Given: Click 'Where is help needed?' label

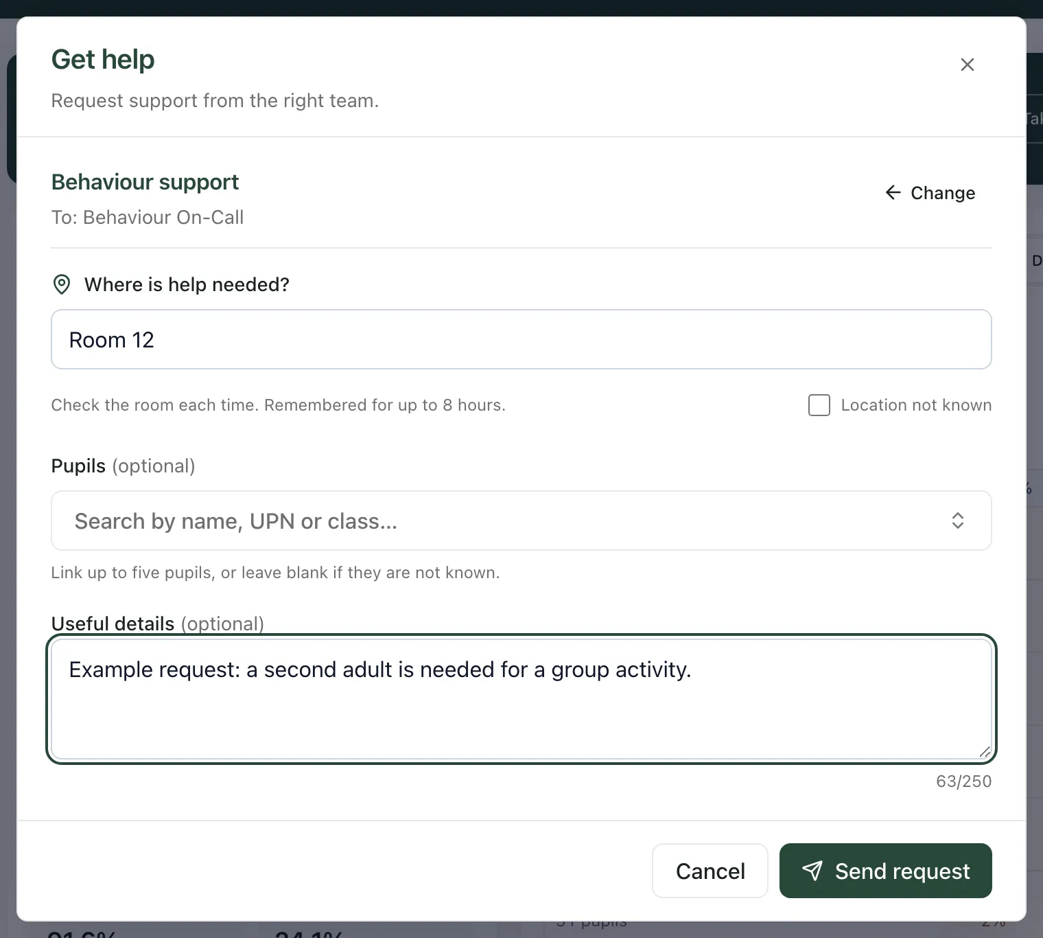Looking at the screenshot, I should (187, 284).
